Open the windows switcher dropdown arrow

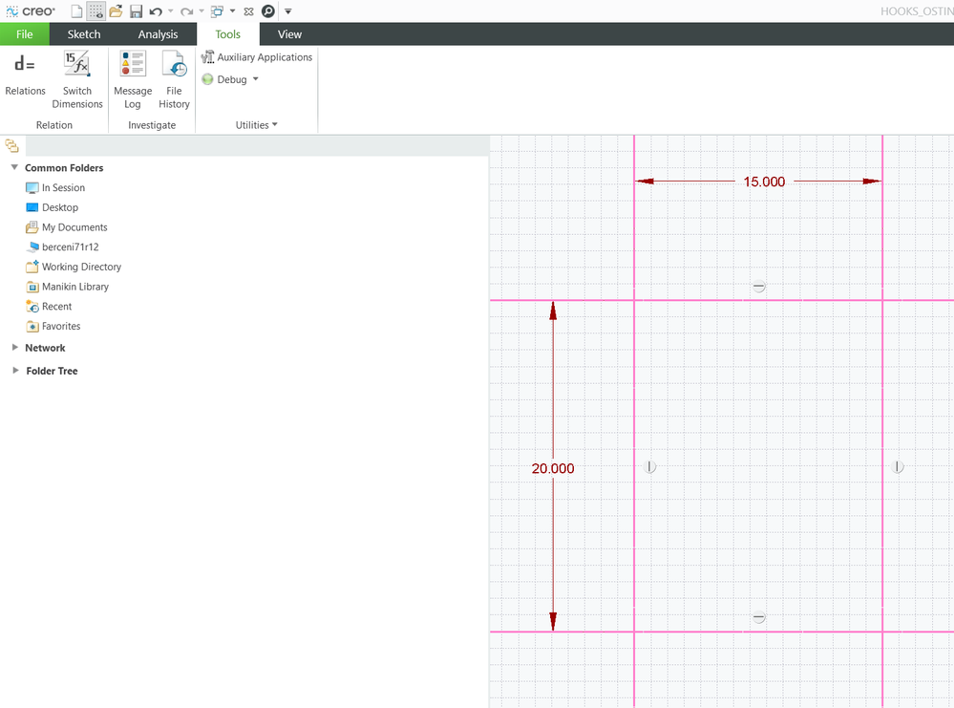click(x=232, y=11)
